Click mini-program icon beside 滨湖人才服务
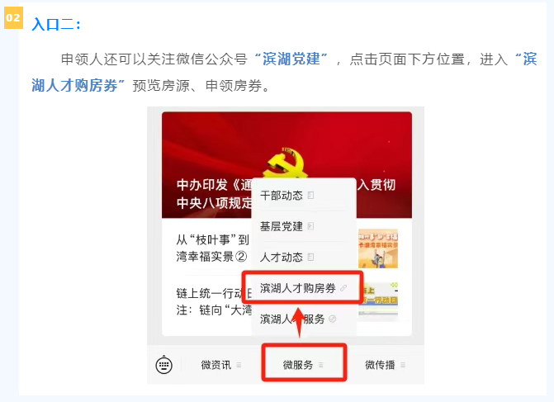Viewport: 554px width, 402px height. [333, 319]
